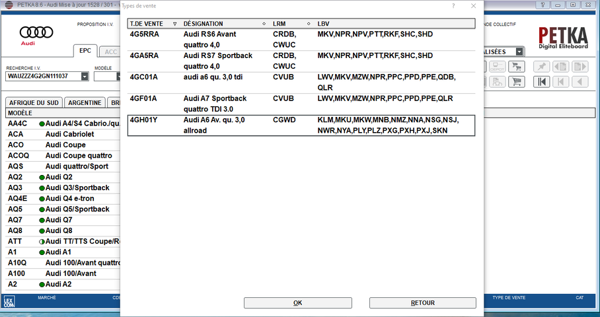This screenshot has width=600, height=317.
Task: Click the LexCom logo in the status bar
Action: pos(9,301)
